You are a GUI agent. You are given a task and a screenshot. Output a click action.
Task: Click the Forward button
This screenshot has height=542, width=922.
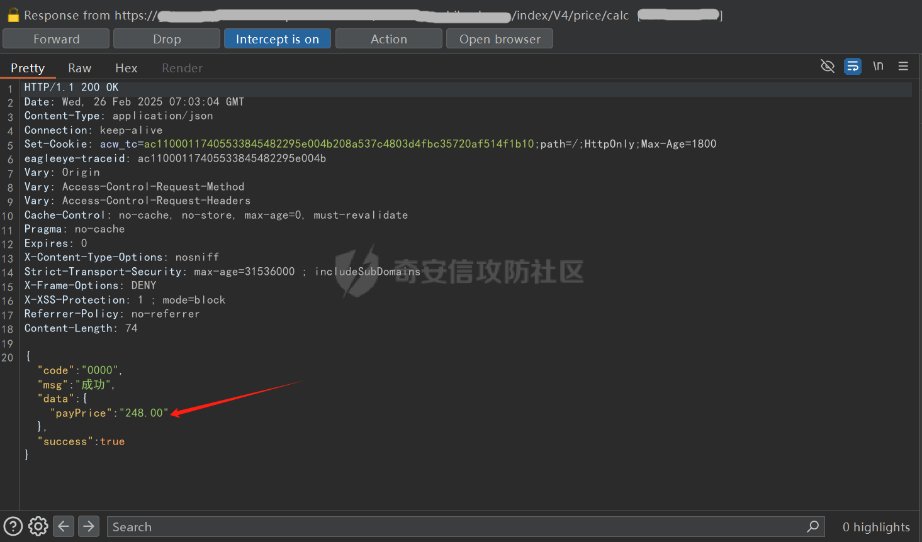(56, 39)
